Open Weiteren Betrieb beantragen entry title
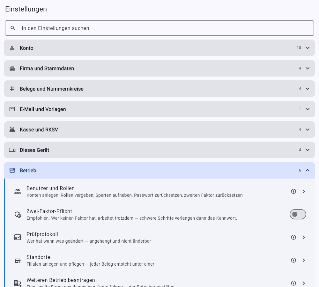The height and width of the screenshot is (287, 319). click(61, 280)
